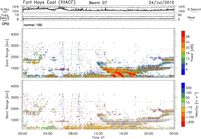Click 'Slant Range [km]' label of power panel

7,53
